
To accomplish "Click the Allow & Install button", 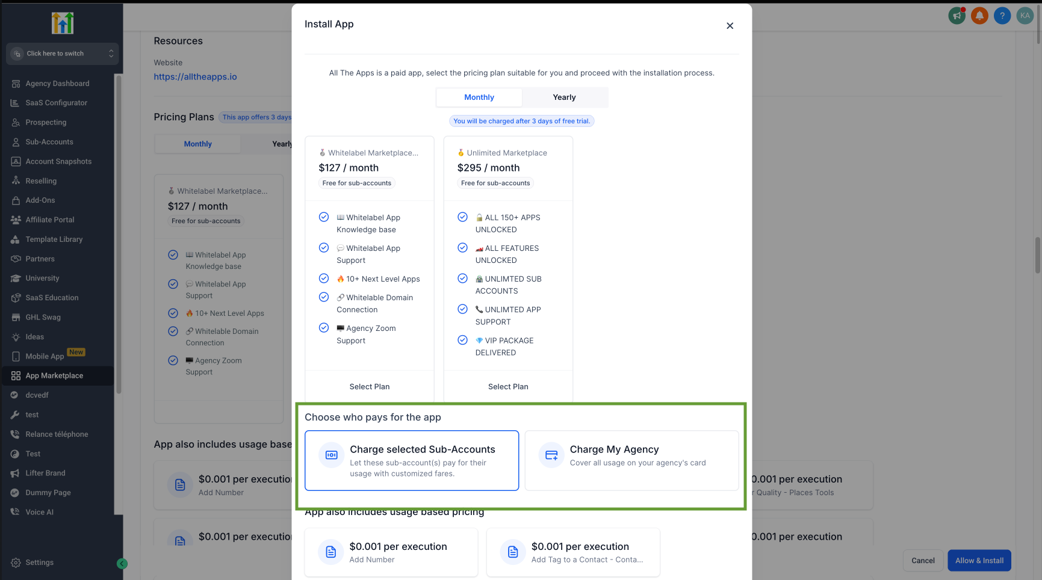I will tap(979, 561).
